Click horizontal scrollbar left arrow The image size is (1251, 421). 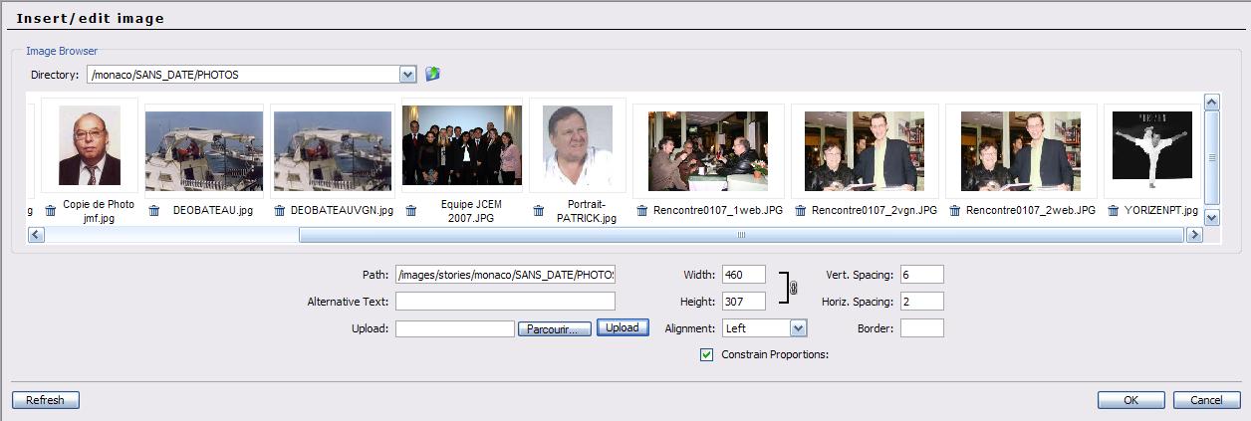coord(36,235)
